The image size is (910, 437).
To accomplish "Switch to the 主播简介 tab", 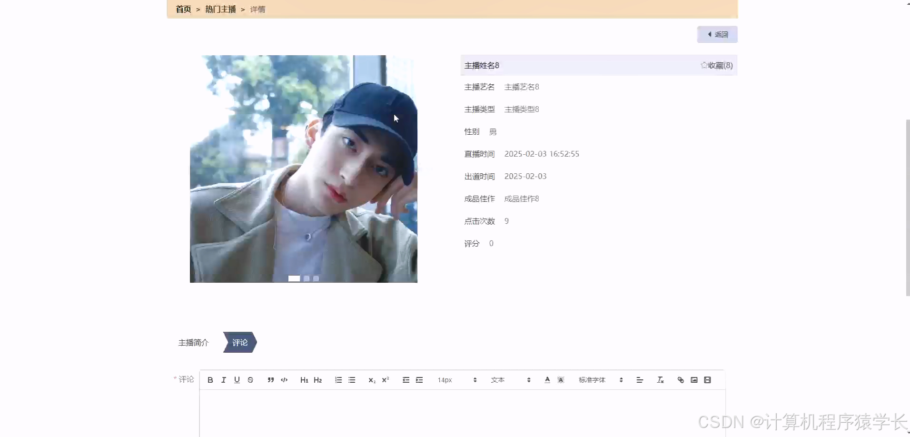I will [x=193, y=342].
